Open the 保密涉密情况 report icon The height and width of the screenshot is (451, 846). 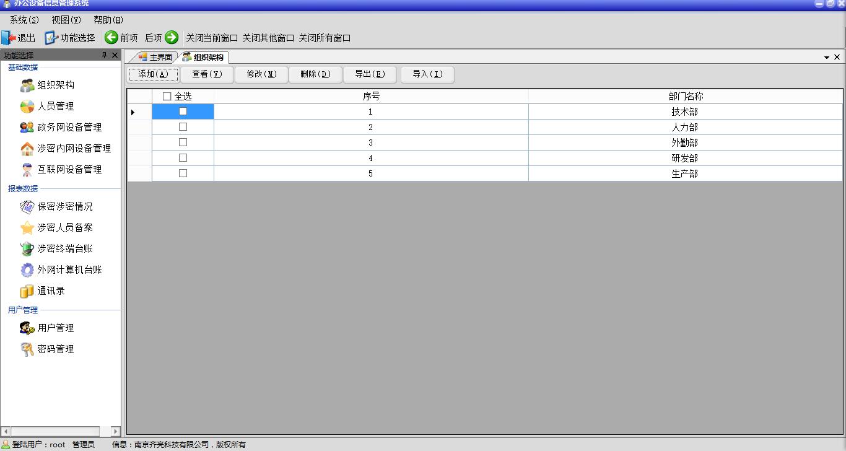click(x=27, y=207)
